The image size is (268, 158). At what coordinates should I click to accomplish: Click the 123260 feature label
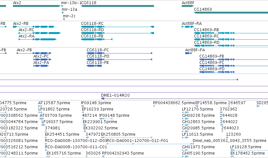pyautogui.click(x=233, y=135)
